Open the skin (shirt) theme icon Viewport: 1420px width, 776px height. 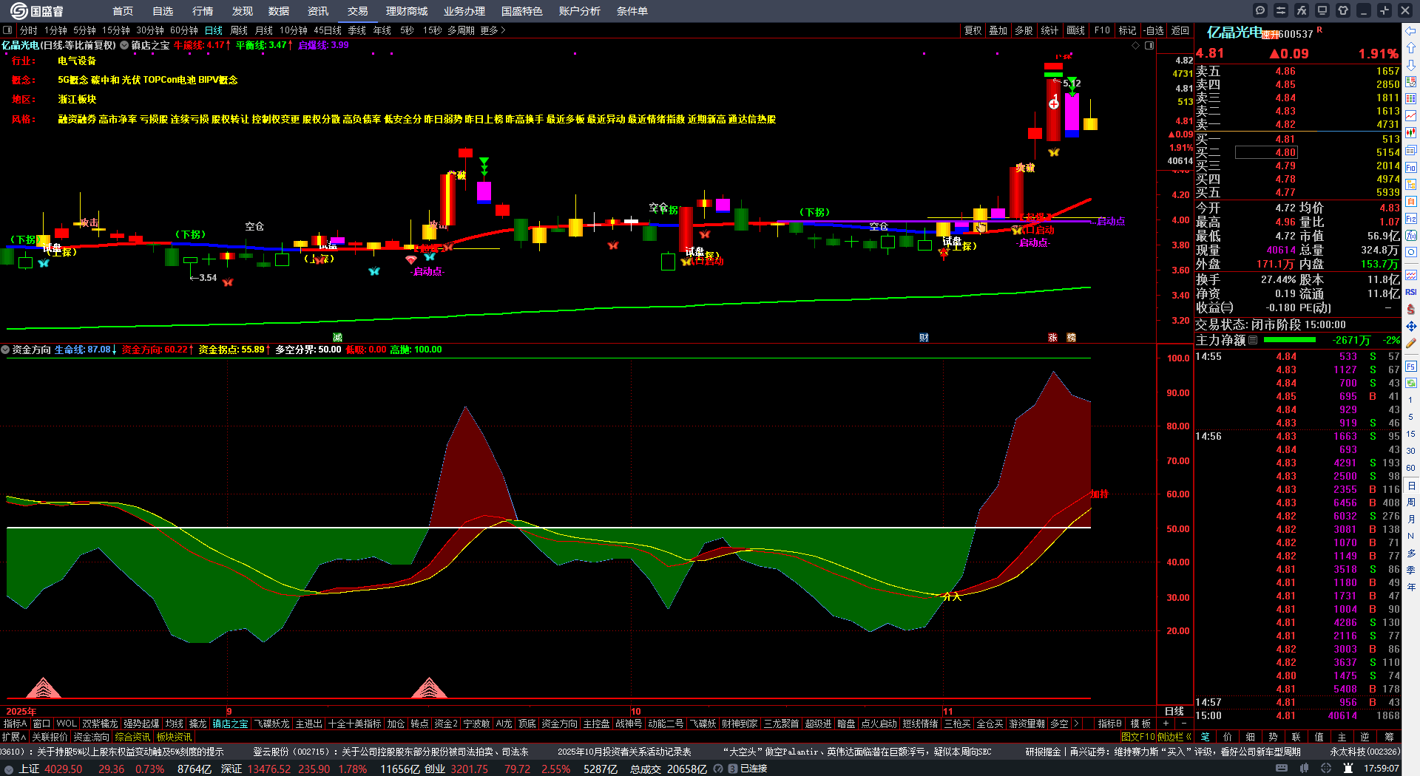[x=1343, y=10]
